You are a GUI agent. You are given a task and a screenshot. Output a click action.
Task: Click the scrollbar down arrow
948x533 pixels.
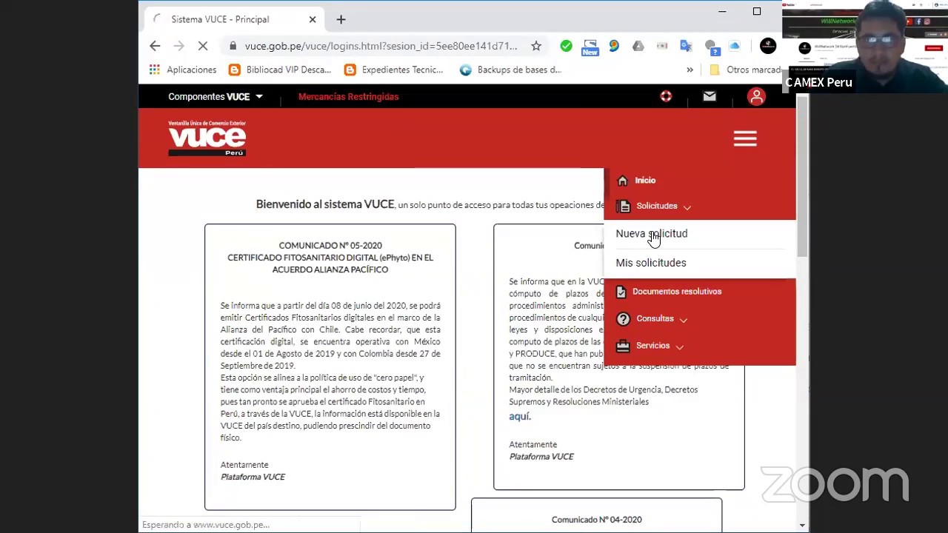(x=802, y=525)
